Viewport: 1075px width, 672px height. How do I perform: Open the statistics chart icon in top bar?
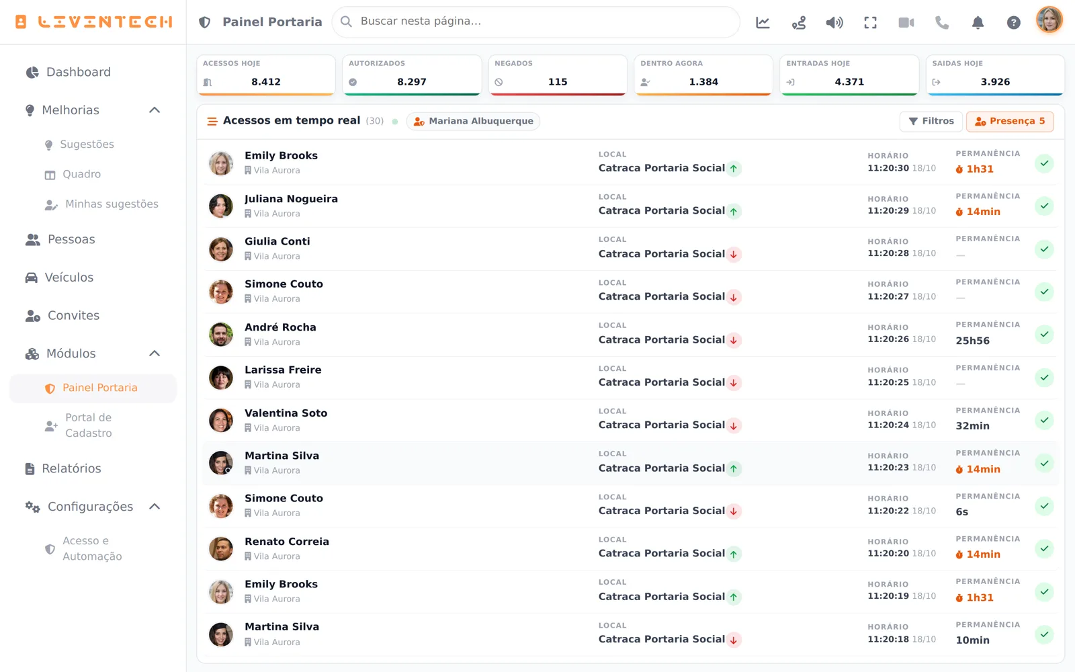(763, 23)
